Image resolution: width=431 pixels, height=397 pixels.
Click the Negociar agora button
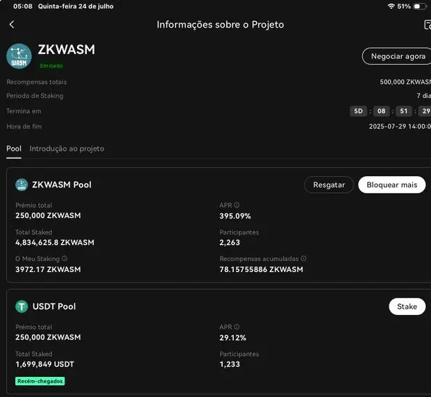point(398,56)
